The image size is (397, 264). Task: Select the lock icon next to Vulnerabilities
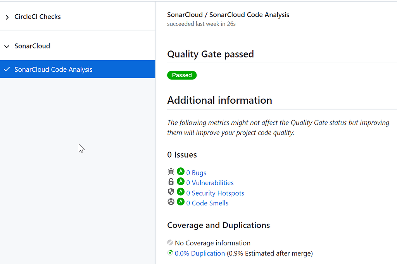coord(171,181)
